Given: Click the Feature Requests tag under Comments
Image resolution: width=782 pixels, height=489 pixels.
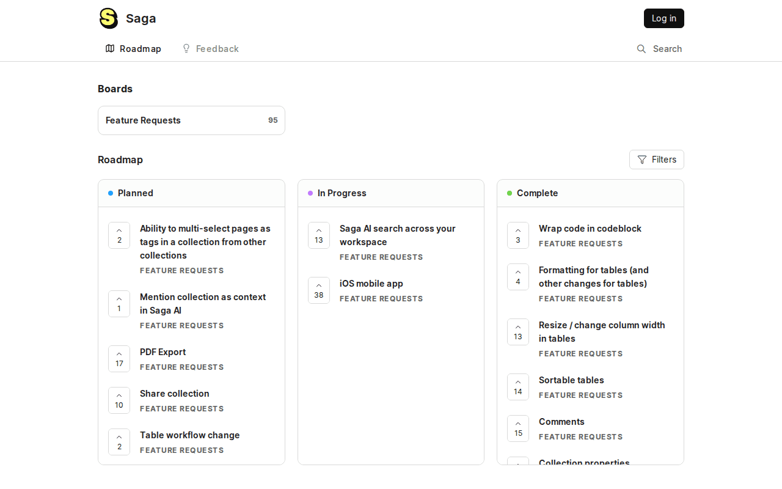Looking at the screenshot, I should (581, 437).
